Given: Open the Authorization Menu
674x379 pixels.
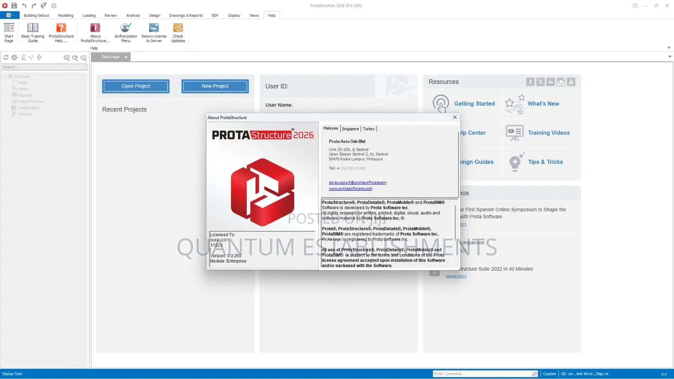Looking at the screenshot, I should (x=126, y=33).
